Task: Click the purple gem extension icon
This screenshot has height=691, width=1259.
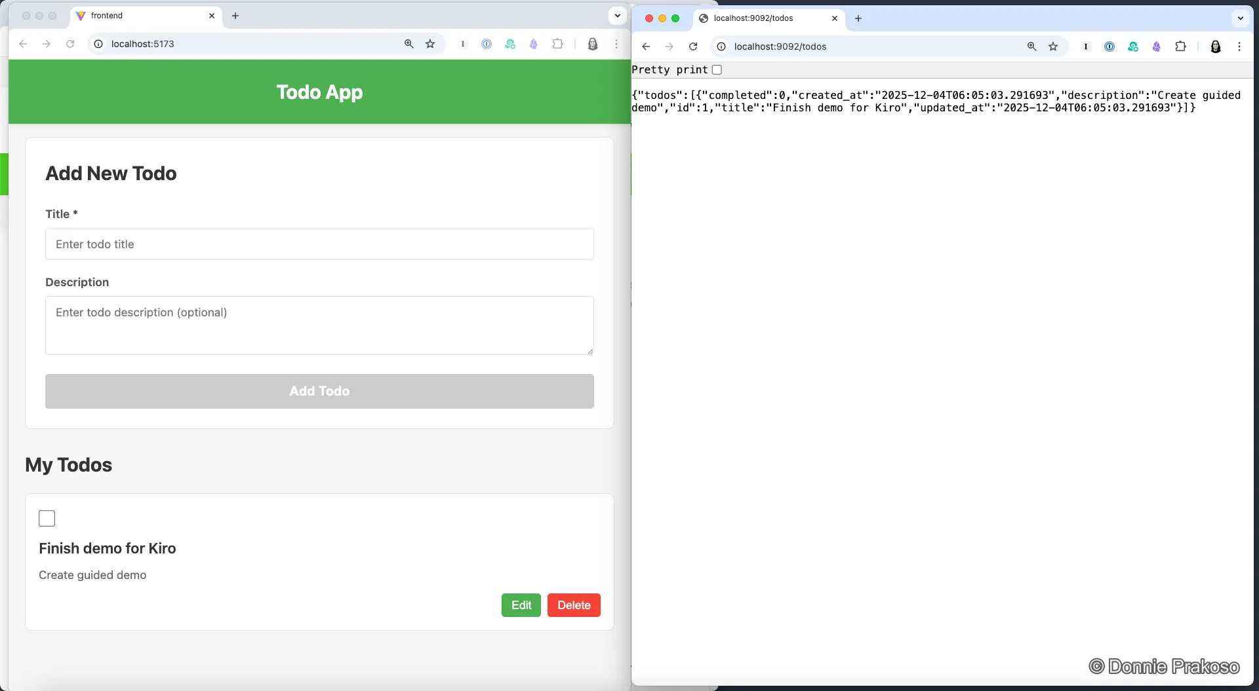Action: 534,44
